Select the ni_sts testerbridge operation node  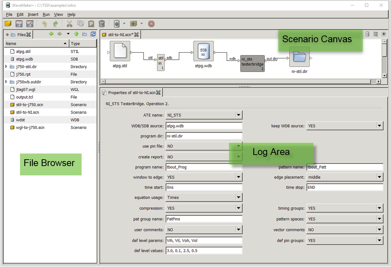(252, 63)
